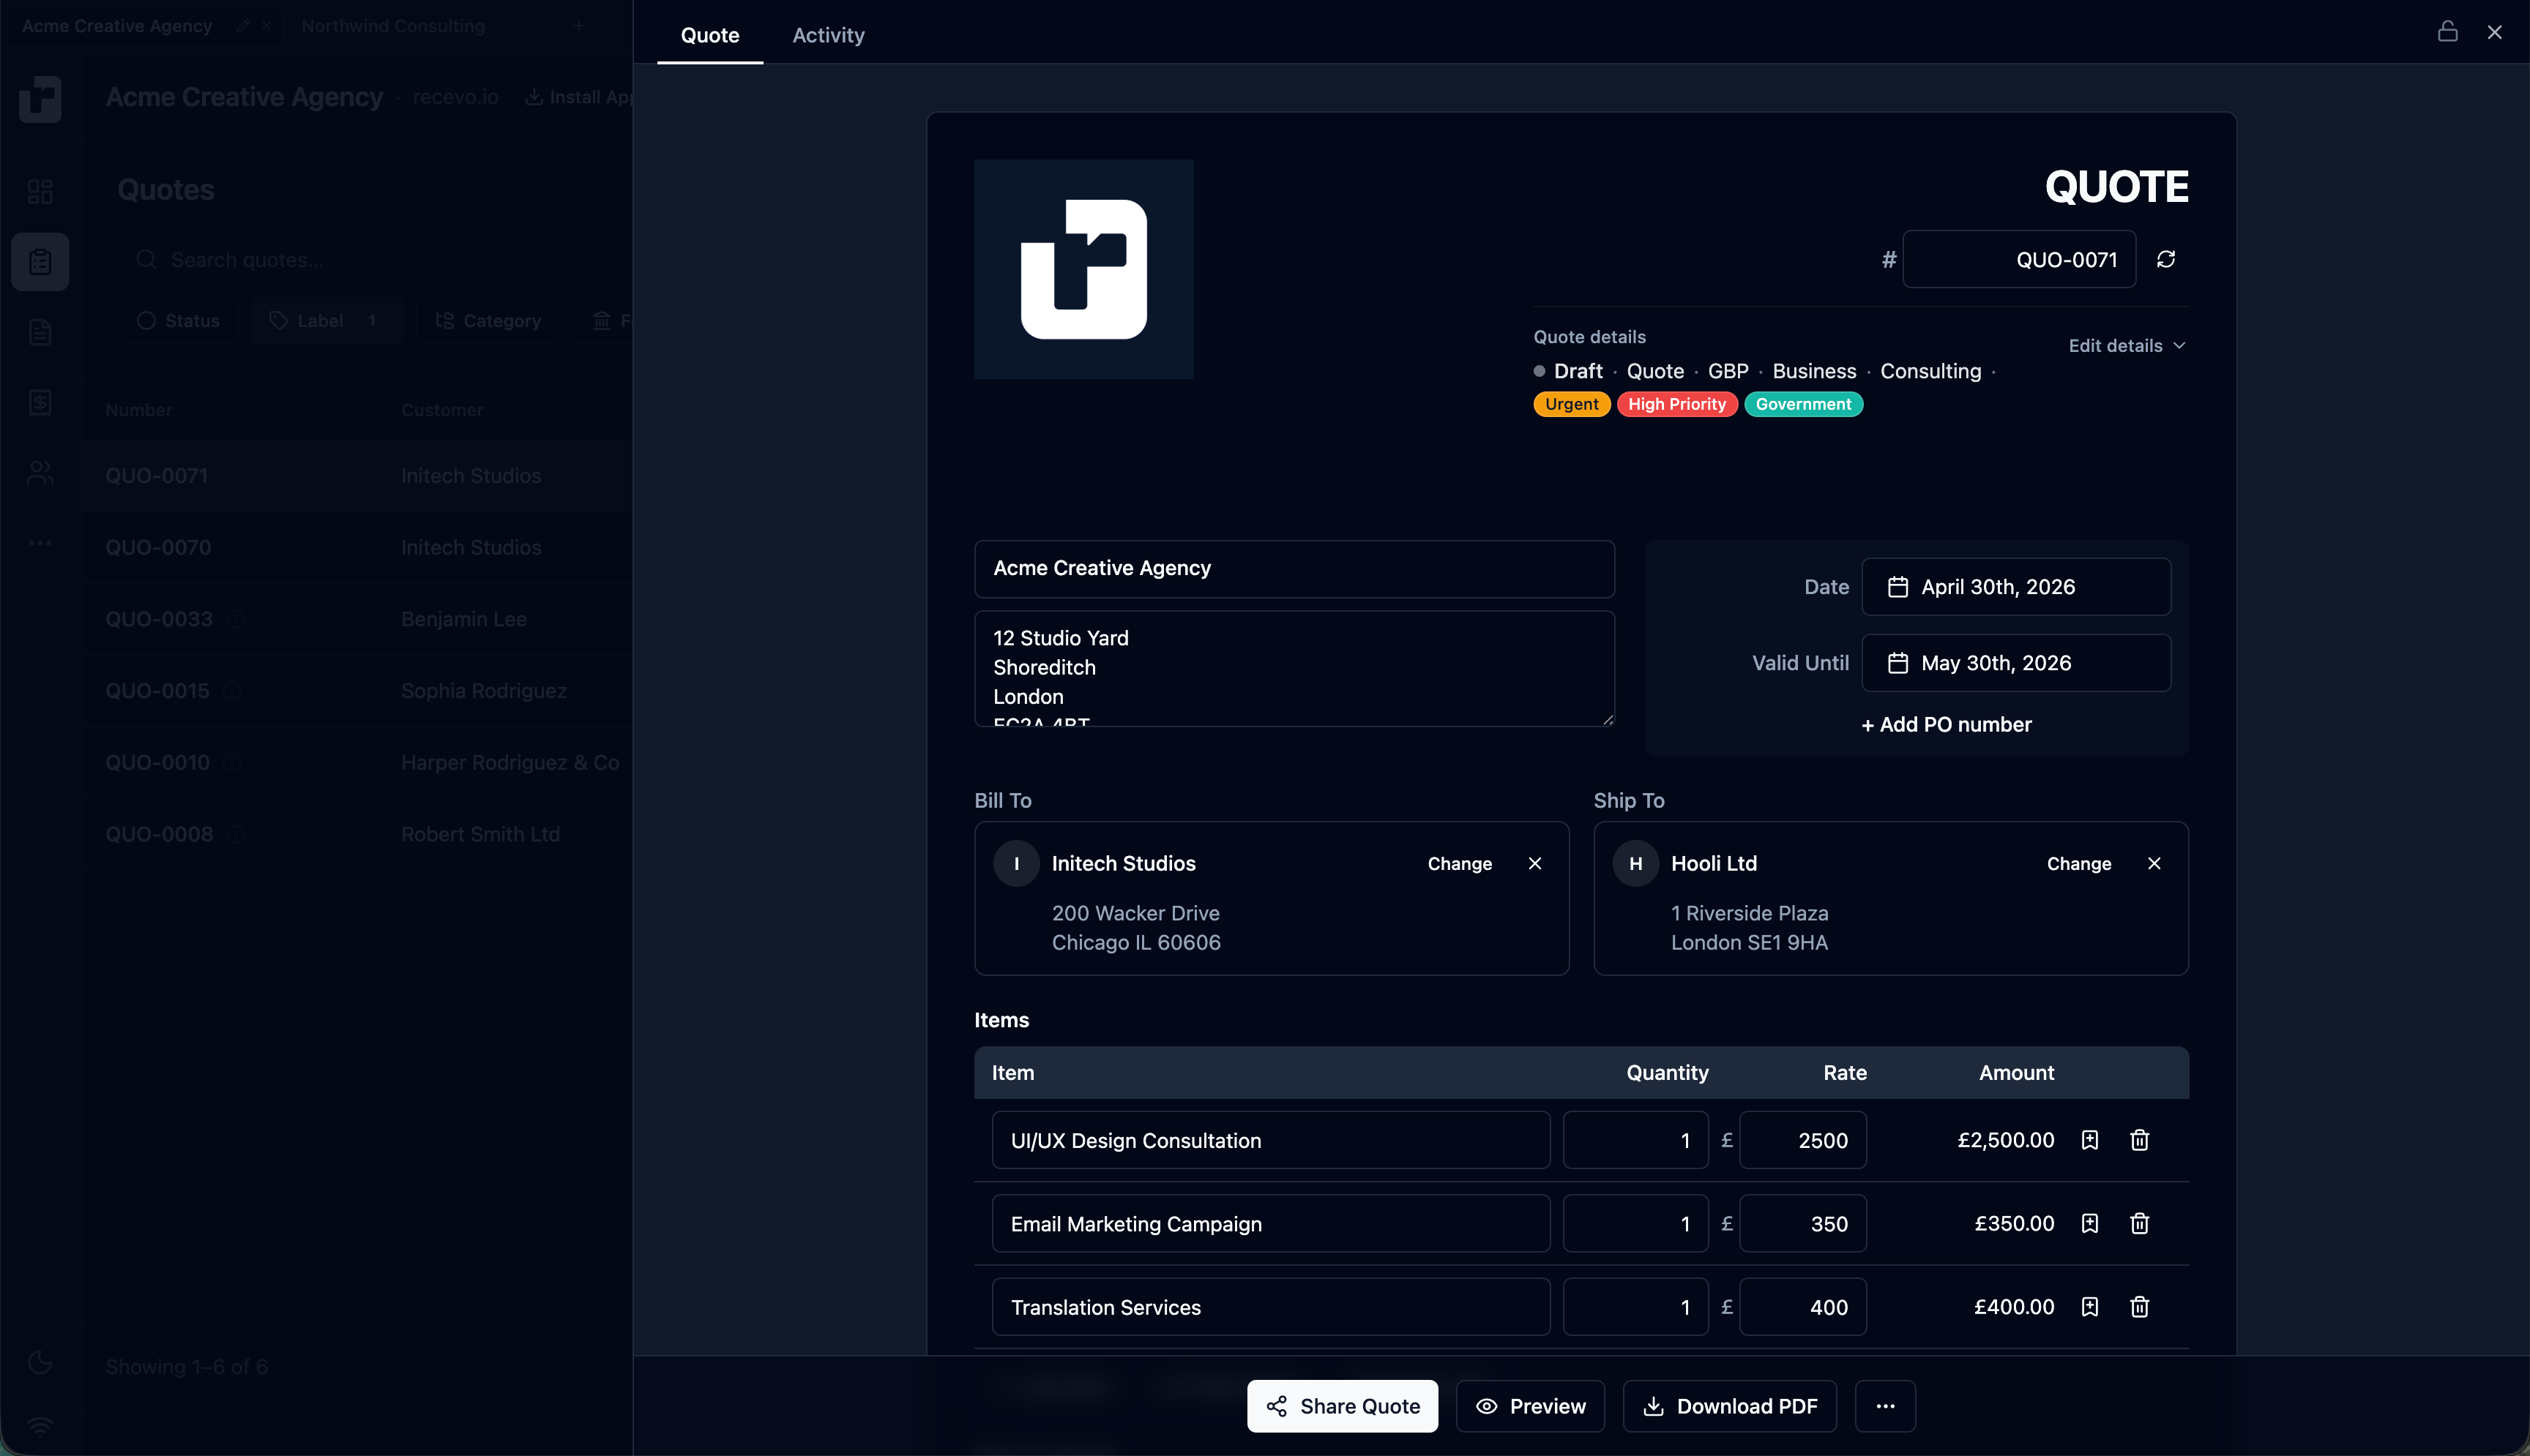Click the Translation Services name field
The height and width of the screenshot is (1456, 2530).
tap(1271, 1307)
